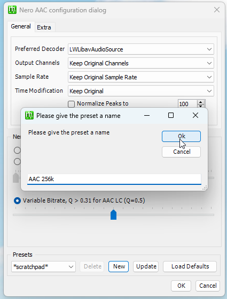Image resolution: width=227 pixels, height=299 pixels.
Task: Close the preset name dialog
Action: pyautogui.click(x=195, y=115)
